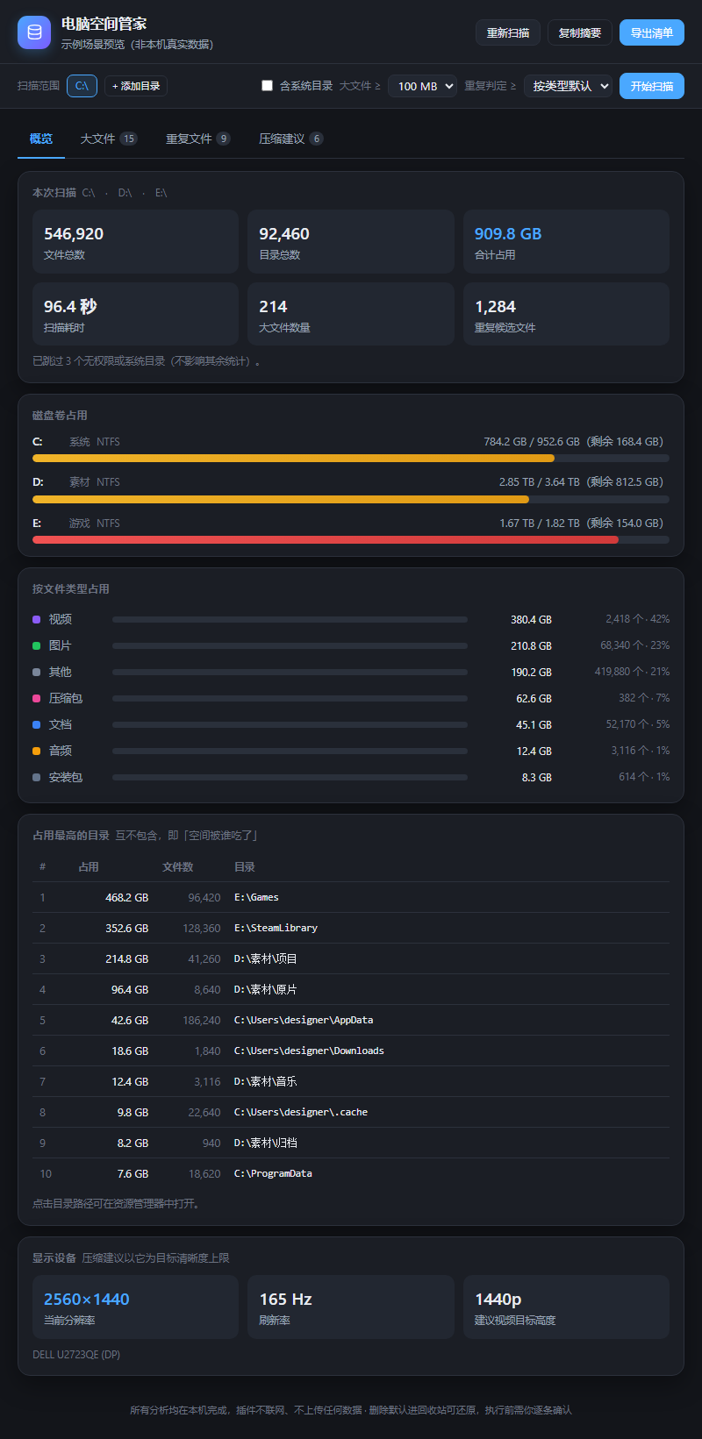
Task: Click the 546,920 文件总数 card
Action: tap(135, 241)
